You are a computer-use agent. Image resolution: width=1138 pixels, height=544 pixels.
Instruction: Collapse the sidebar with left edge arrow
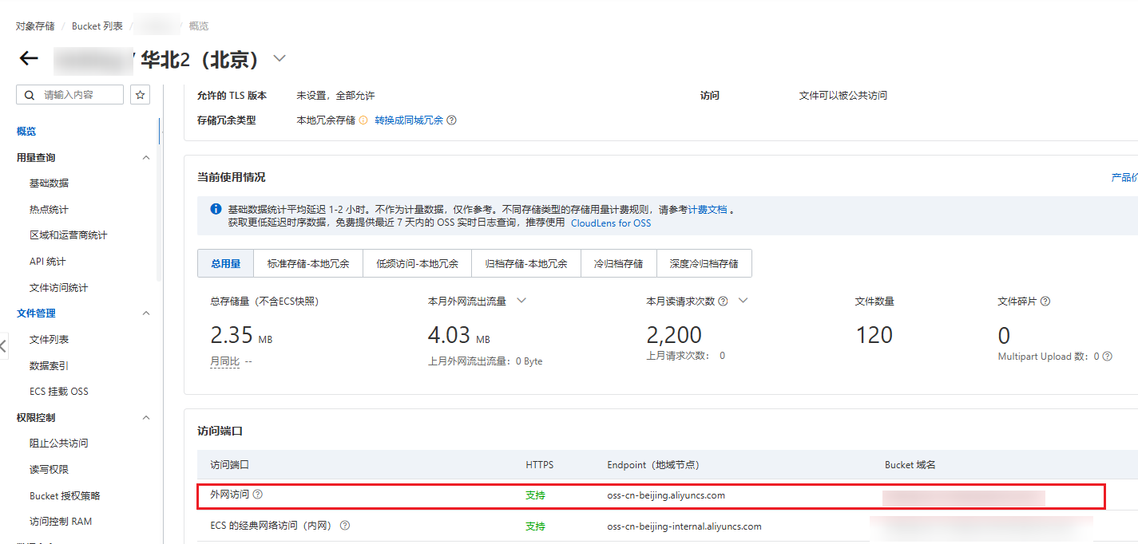click(x=3, y=346)
